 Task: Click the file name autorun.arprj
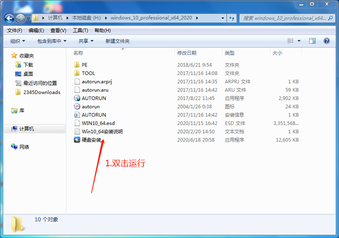tap(97, 82)
